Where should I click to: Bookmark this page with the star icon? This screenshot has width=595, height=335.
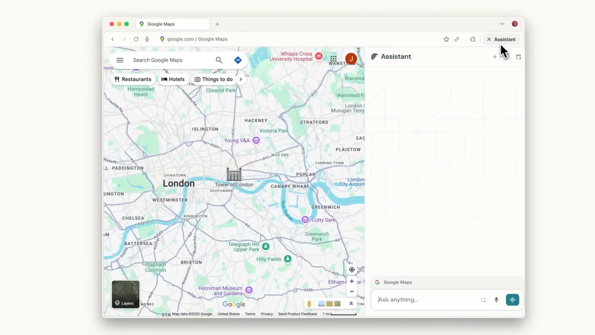(446, 39)
